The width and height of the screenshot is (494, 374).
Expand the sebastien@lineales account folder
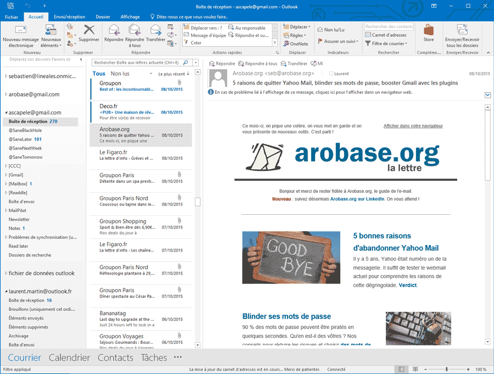pyautogui.click(x=6, y=76)
